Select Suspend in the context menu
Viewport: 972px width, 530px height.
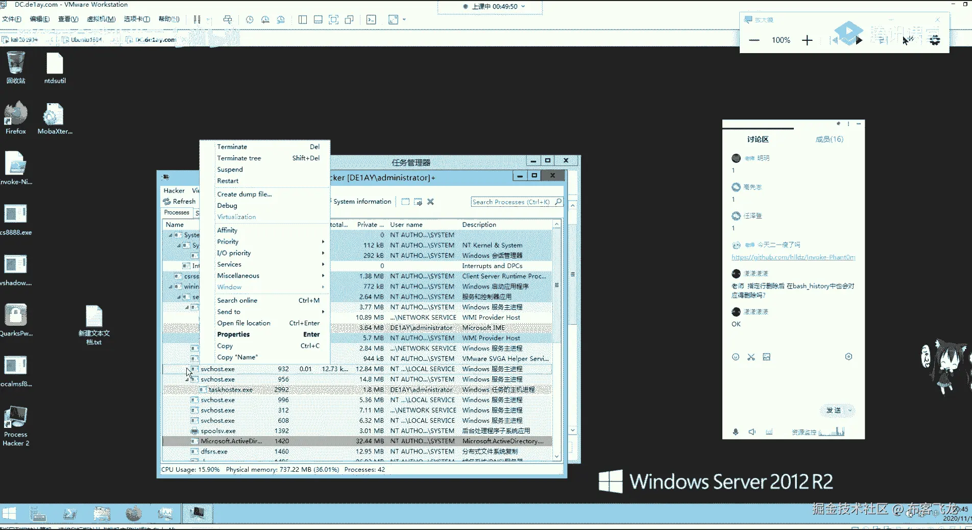point(264,170)
